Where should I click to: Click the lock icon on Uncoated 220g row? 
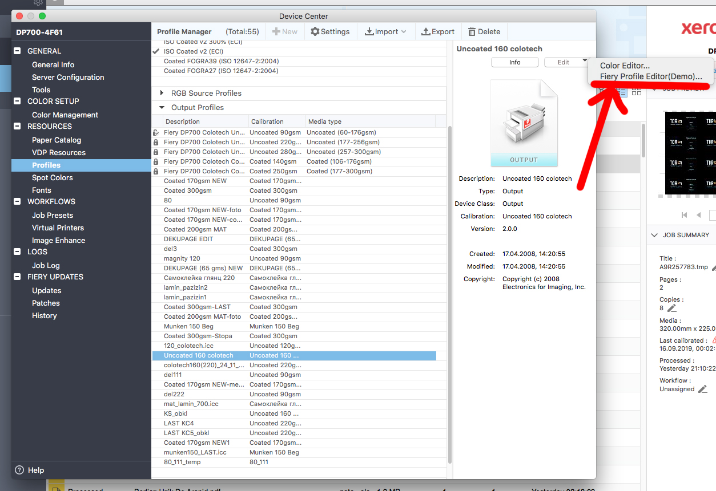(x=156, y=142)
